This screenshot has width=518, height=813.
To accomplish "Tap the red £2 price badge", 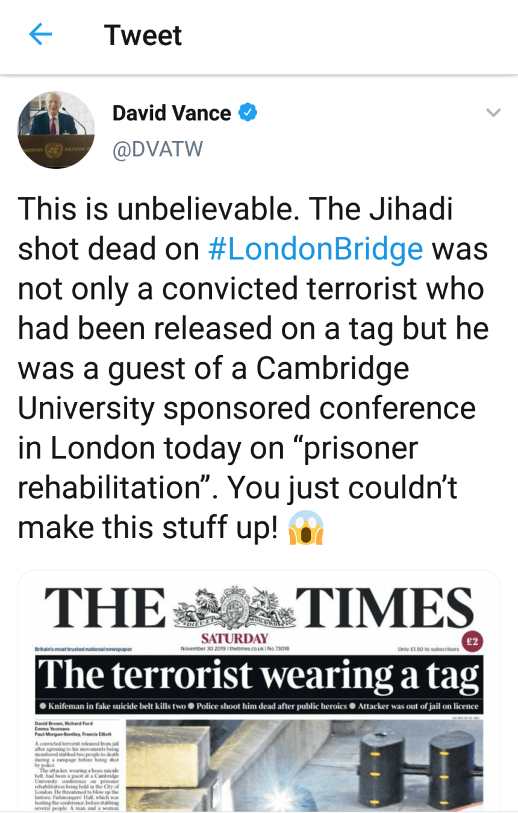I will (471, 641).
